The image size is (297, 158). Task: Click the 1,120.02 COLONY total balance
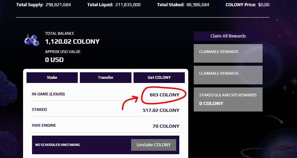pos(72,42)
